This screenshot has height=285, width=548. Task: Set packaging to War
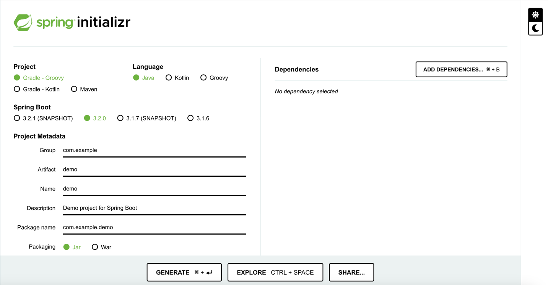tap(101, 247)
